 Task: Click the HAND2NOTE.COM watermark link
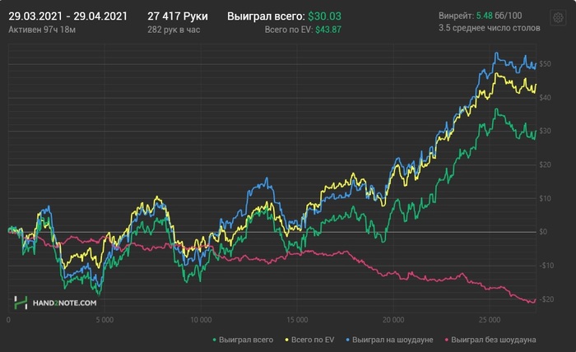[65, 303]
